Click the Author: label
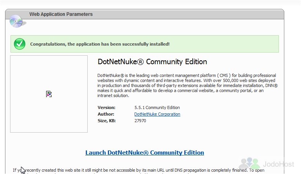This screenshot has width=301, height=174. (x=106, y=114)
